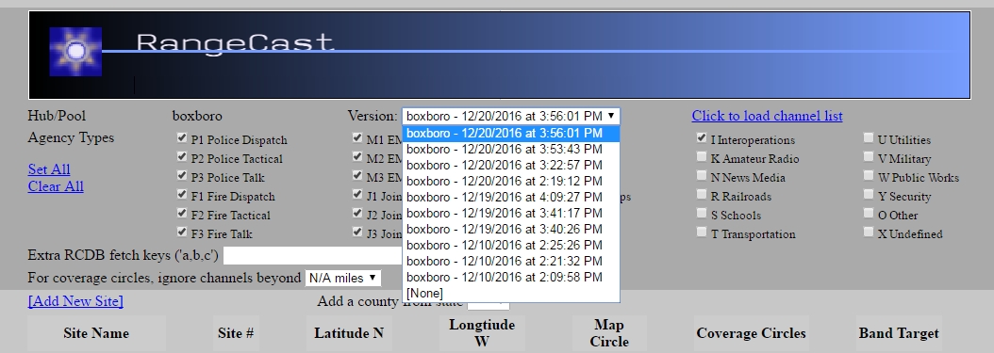
Task: Click the Coverage Circles column header
Action: pyautogui.click(x=752, y=333)
